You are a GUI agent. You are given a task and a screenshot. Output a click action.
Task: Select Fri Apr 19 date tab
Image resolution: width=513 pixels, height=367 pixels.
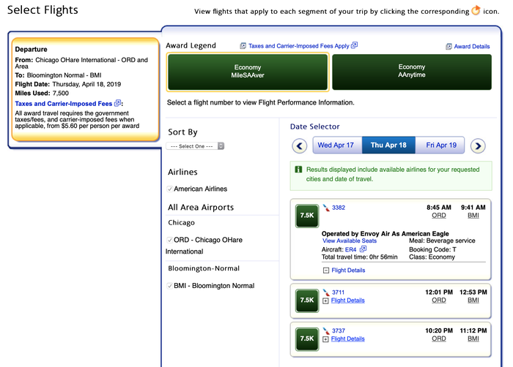(440, 145)
